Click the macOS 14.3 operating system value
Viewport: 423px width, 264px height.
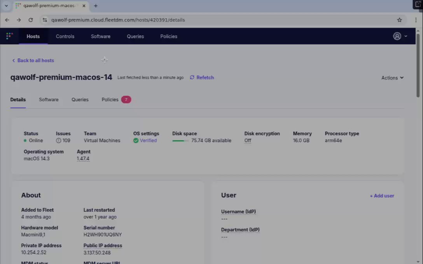tap(37, 158)
